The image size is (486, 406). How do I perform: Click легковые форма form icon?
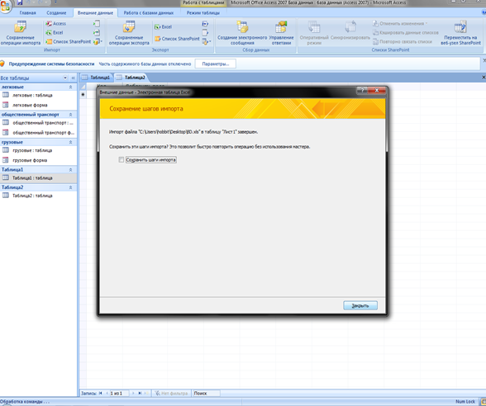click(x=5, y=105)
